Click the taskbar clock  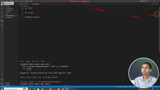(153, 89)
